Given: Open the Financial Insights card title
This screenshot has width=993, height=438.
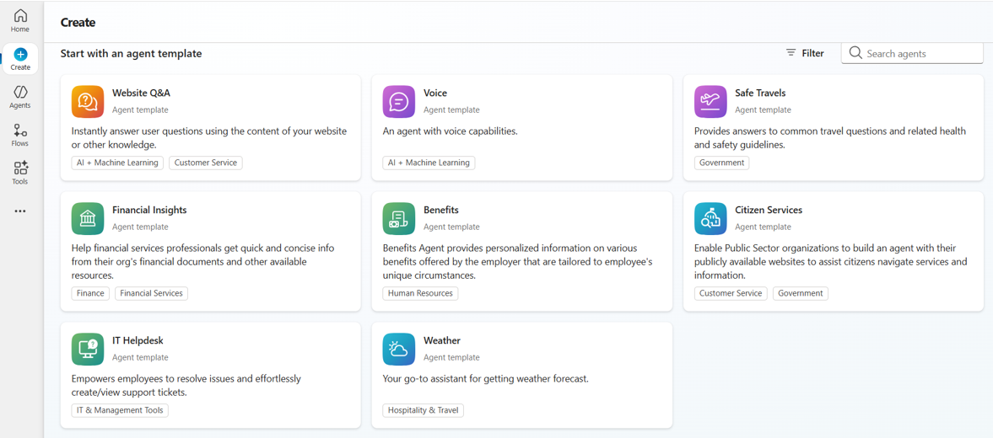Looking at the screenshot, I should click(x=149, y=210).
